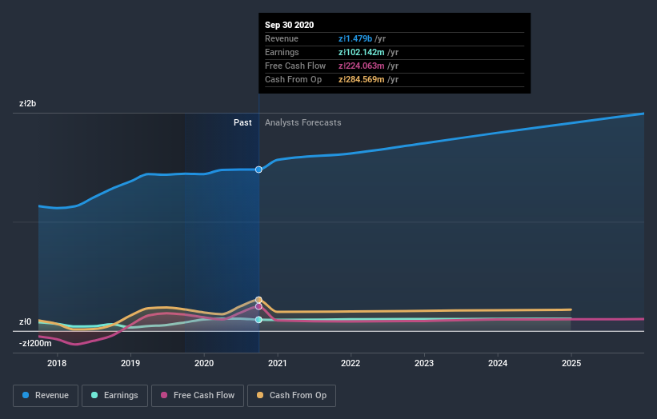Select the Earnings data point marker on chart
657x419 pixels.
click(258, 319)
